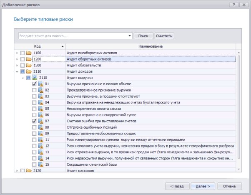Click the vertical scrollbar thumb
The image size is (251, 195).
click(238, 107)
